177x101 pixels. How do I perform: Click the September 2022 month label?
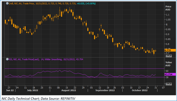tap(105, 90)
